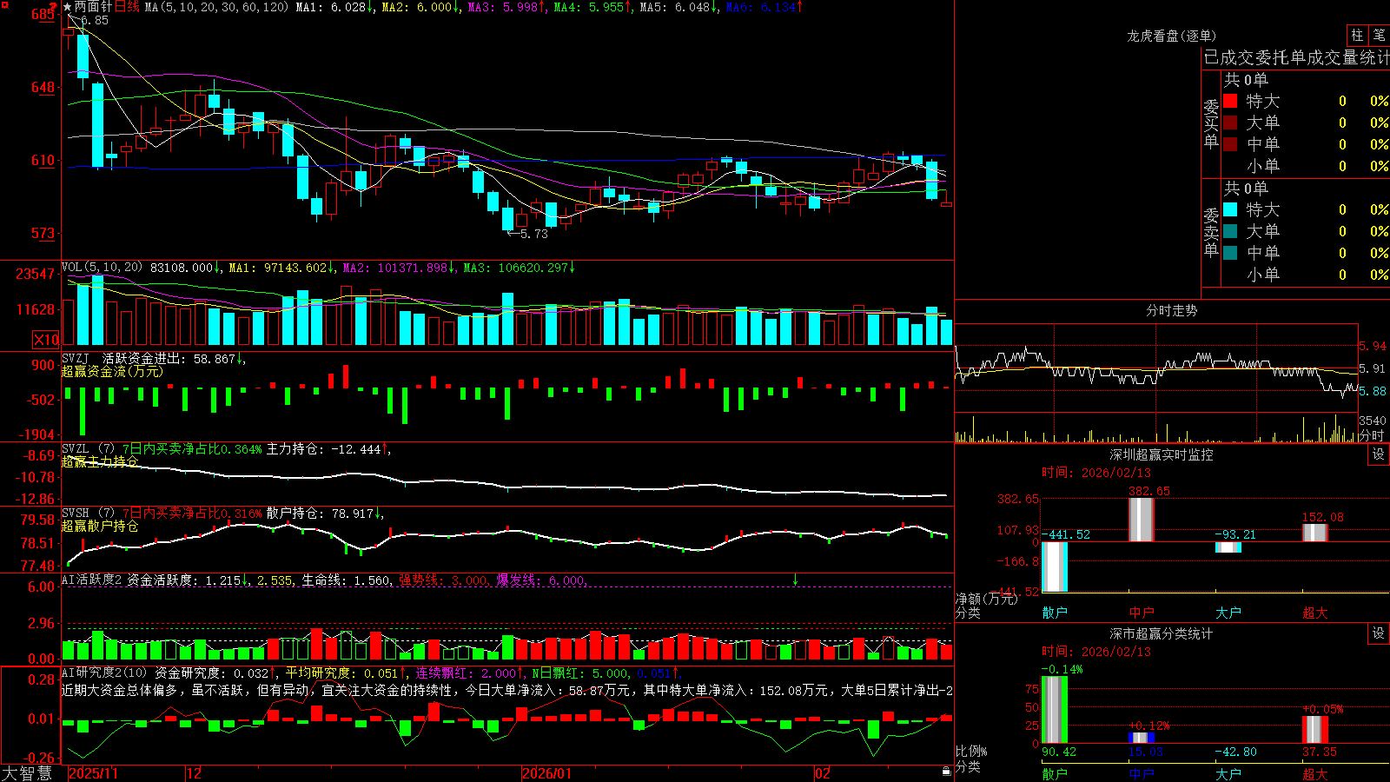Open 设 settings for 深圳超赢实时监控 panel
This screenshot has width=1390, height=782.
pyautogui.click(x=1379, y=455)
